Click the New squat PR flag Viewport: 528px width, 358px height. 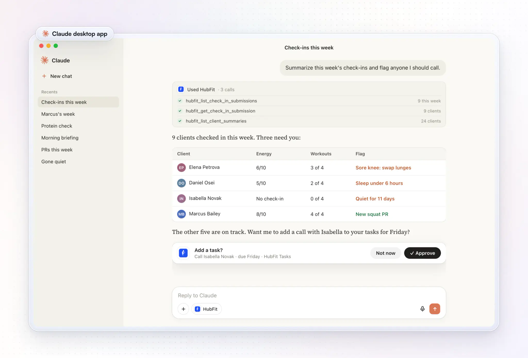point(372,214)
